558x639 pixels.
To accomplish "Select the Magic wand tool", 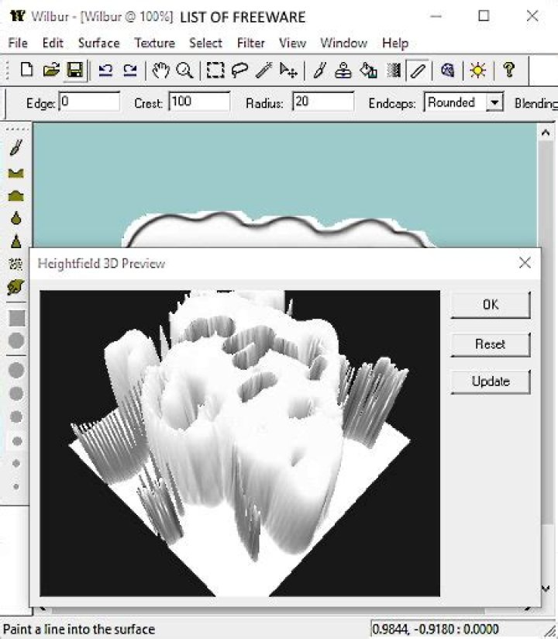I will coord(263,71).
